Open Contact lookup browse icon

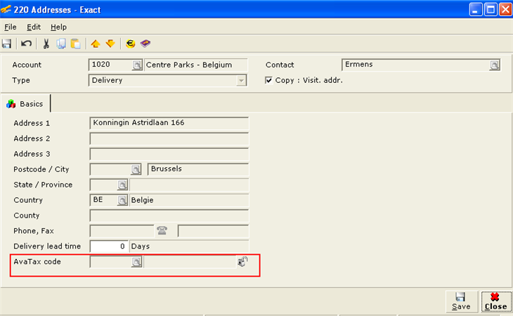click(x=495, y=65)
